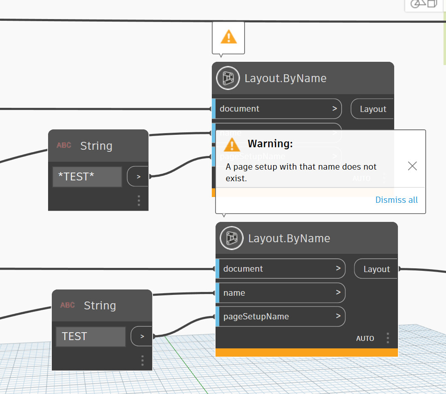Screen dimensions: 446x394
Task: Click the String title of the TEST node
Action: point(100,306)
